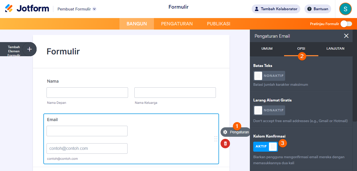Screen dimensions: 357x171
Task: Open the UMUM tab in settings panel
Action: pos(267,49)
